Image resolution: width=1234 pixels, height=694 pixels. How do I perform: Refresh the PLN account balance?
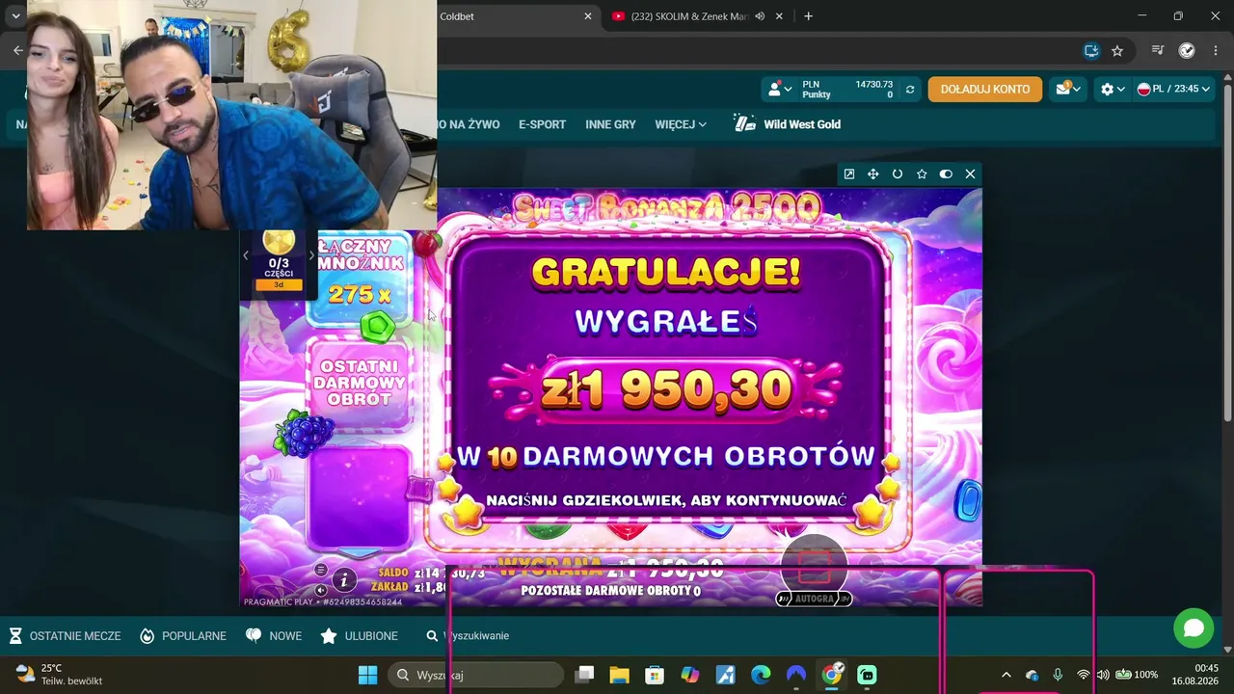910,90
